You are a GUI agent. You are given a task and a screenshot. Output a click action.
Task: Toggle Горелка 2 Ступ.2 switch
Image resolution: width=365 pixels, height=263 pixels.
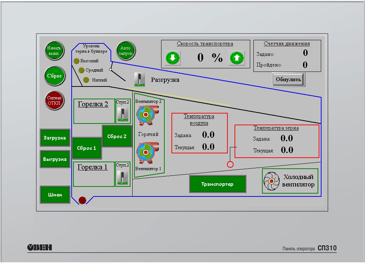click(x=123, y=115)
